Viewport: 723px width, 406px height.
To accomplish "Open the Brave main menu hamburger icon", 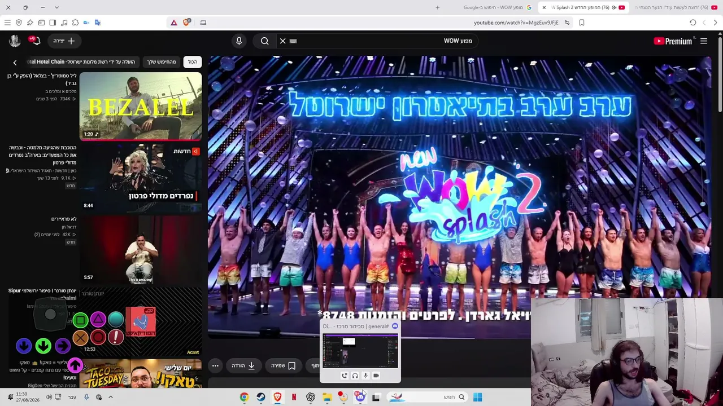I will (x=7, y=23).
